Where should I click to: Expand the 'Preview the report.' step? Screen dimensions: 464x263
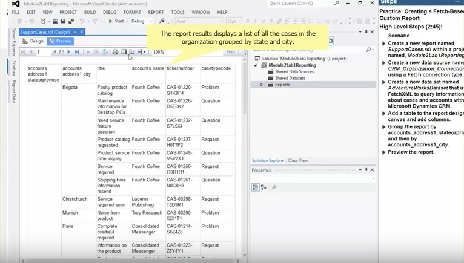tap(384, 152)
